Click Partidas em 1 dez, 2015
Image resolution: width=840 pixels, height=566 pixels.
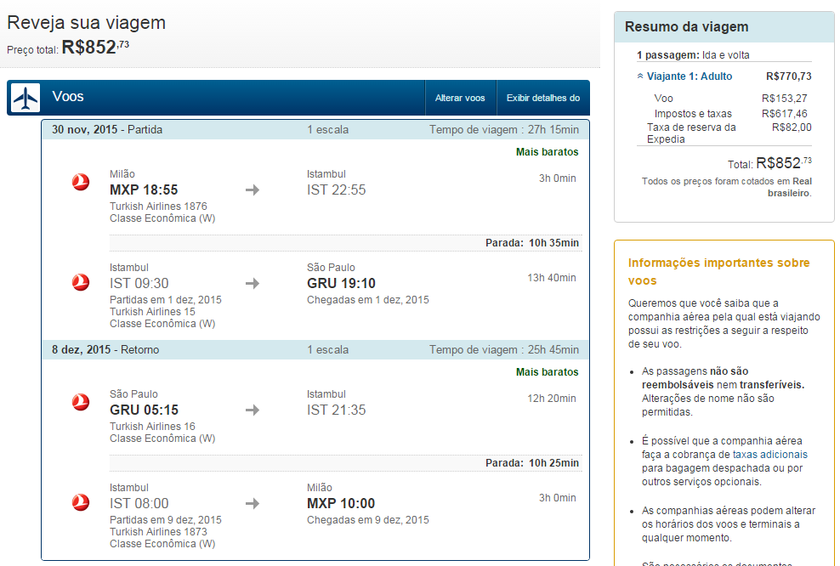pos(166,300)
